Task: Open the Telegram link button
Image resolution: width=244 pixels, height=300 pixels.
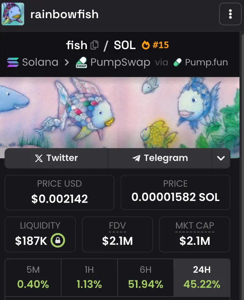Action: tap(160, 158)
